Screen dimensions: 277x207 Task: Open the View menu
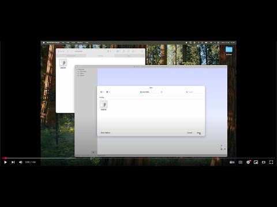(73, 43)
